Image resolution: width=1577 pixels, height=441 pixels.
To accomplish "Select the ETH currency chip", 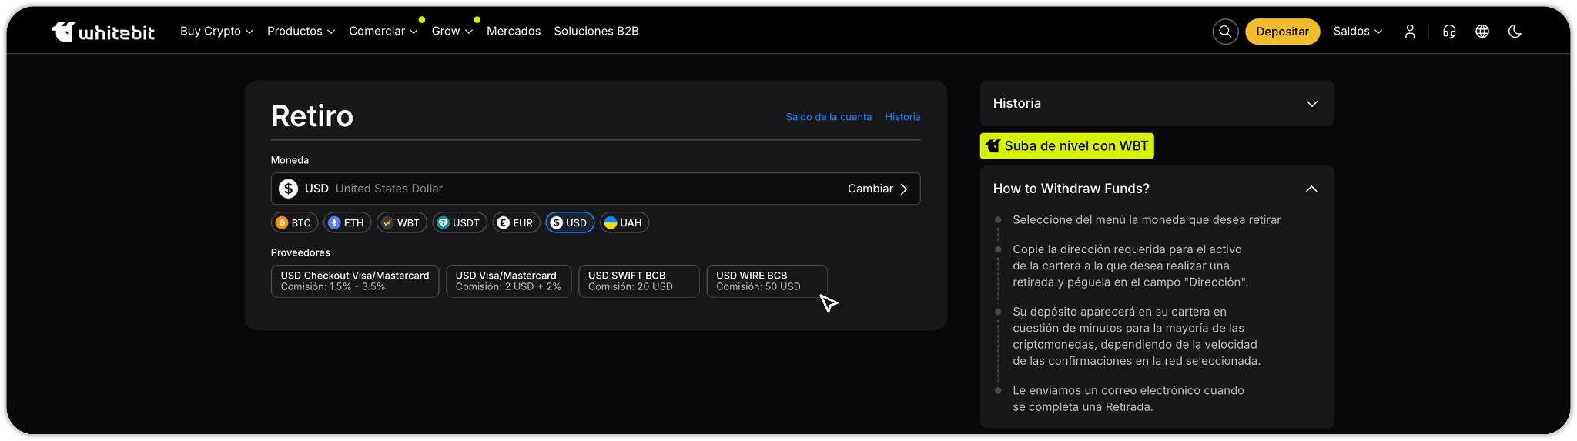I will [x=347, y=222].
